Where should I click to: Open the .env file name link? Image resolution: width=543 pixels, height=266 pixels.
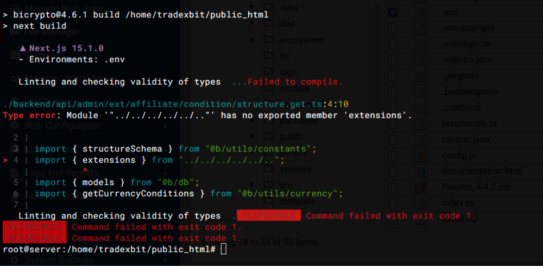(x=449, y=12)
